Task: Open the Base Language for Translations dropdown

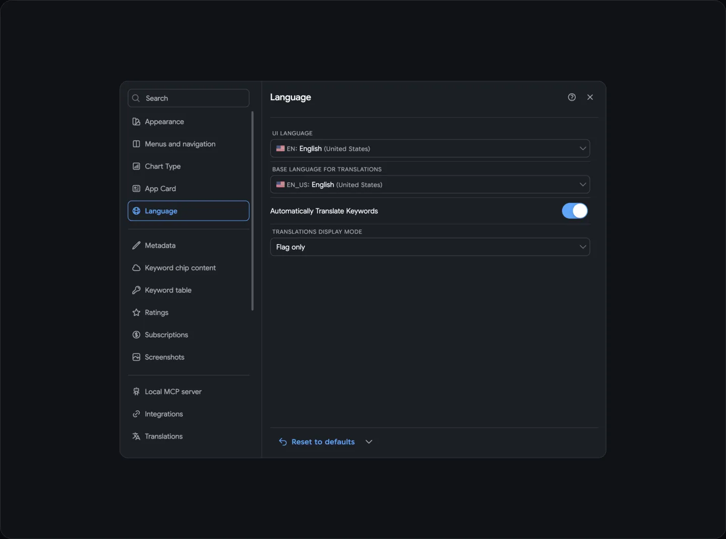Action: coord(430,185)
